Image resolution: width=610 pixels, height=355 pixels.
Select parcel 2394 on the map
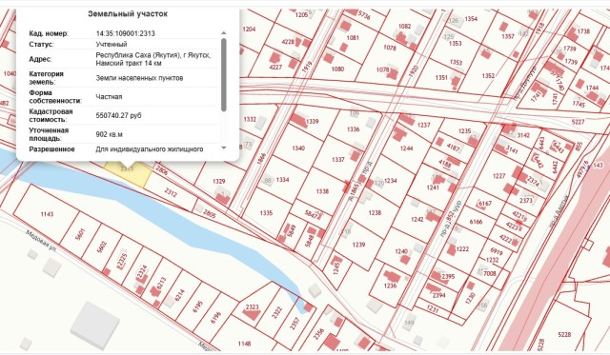438,295
